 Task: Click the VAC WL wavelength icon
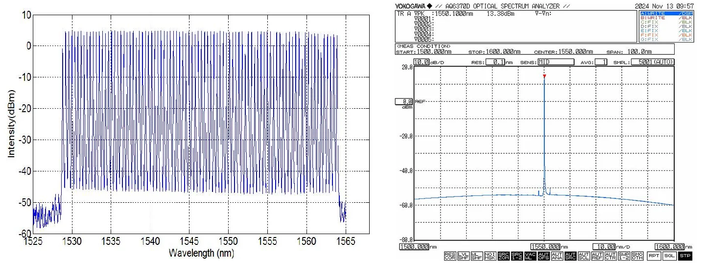pos(530,256)
